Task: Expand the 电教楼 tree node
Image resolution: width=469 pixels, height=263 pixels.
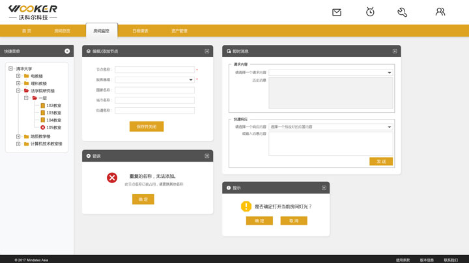Action: click(18, 76)
